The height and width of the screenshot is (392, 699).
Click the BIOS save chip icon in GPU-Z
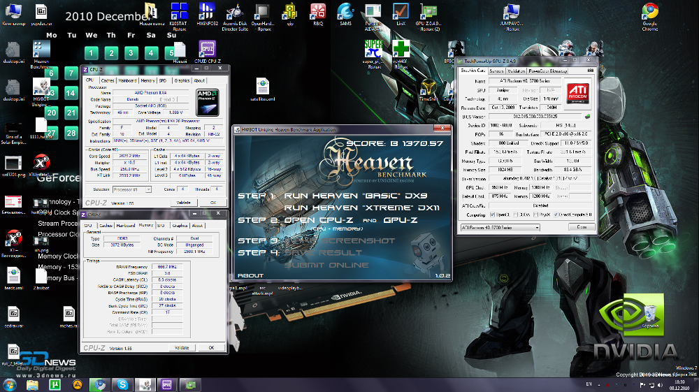[x=588, y=116]
